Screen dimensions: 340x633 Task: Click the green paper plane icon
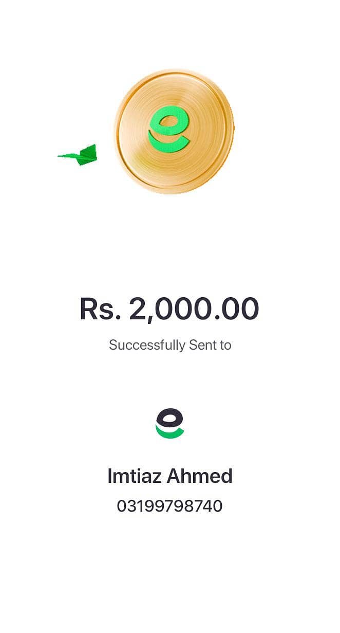[78, 155]
